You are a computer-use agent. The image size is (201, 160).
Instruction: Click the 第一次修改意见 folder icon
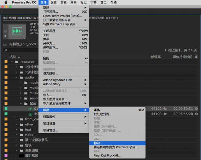click(x=21, y=140)
